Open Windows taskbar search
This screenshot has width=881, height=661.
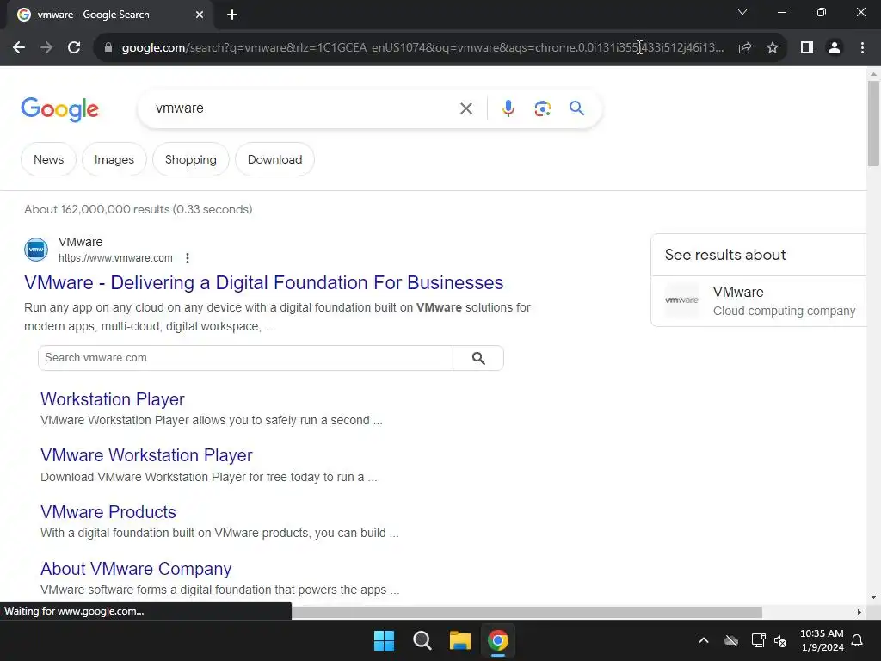pyautogui.click(x=422, y=640)
